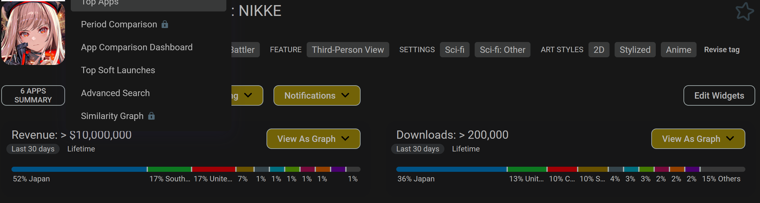Click the grey Others segment in Downloads bar

click(723, 169)
